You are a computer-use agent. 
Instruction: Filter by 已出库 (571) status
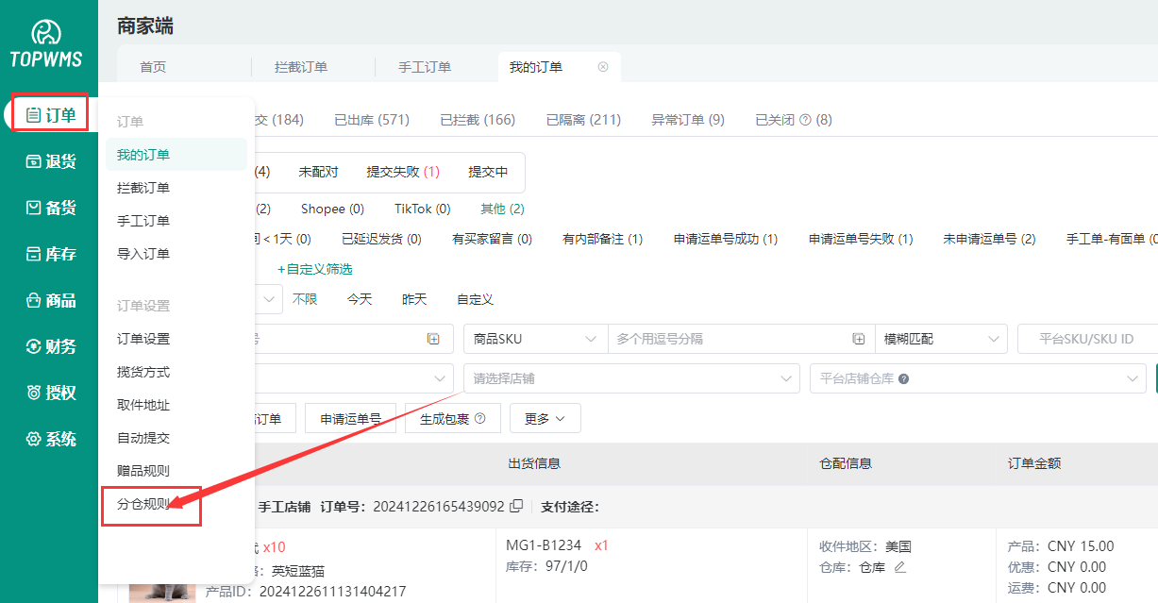[372, 120]
